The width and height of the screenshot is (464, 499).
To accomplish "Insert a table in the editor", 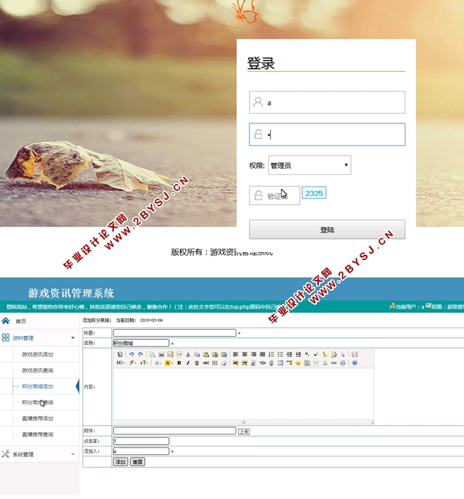I will pos(280,363).
